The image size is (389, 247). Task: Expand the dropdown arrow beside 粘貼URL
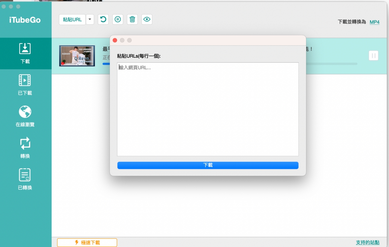[x=90, y=19]
